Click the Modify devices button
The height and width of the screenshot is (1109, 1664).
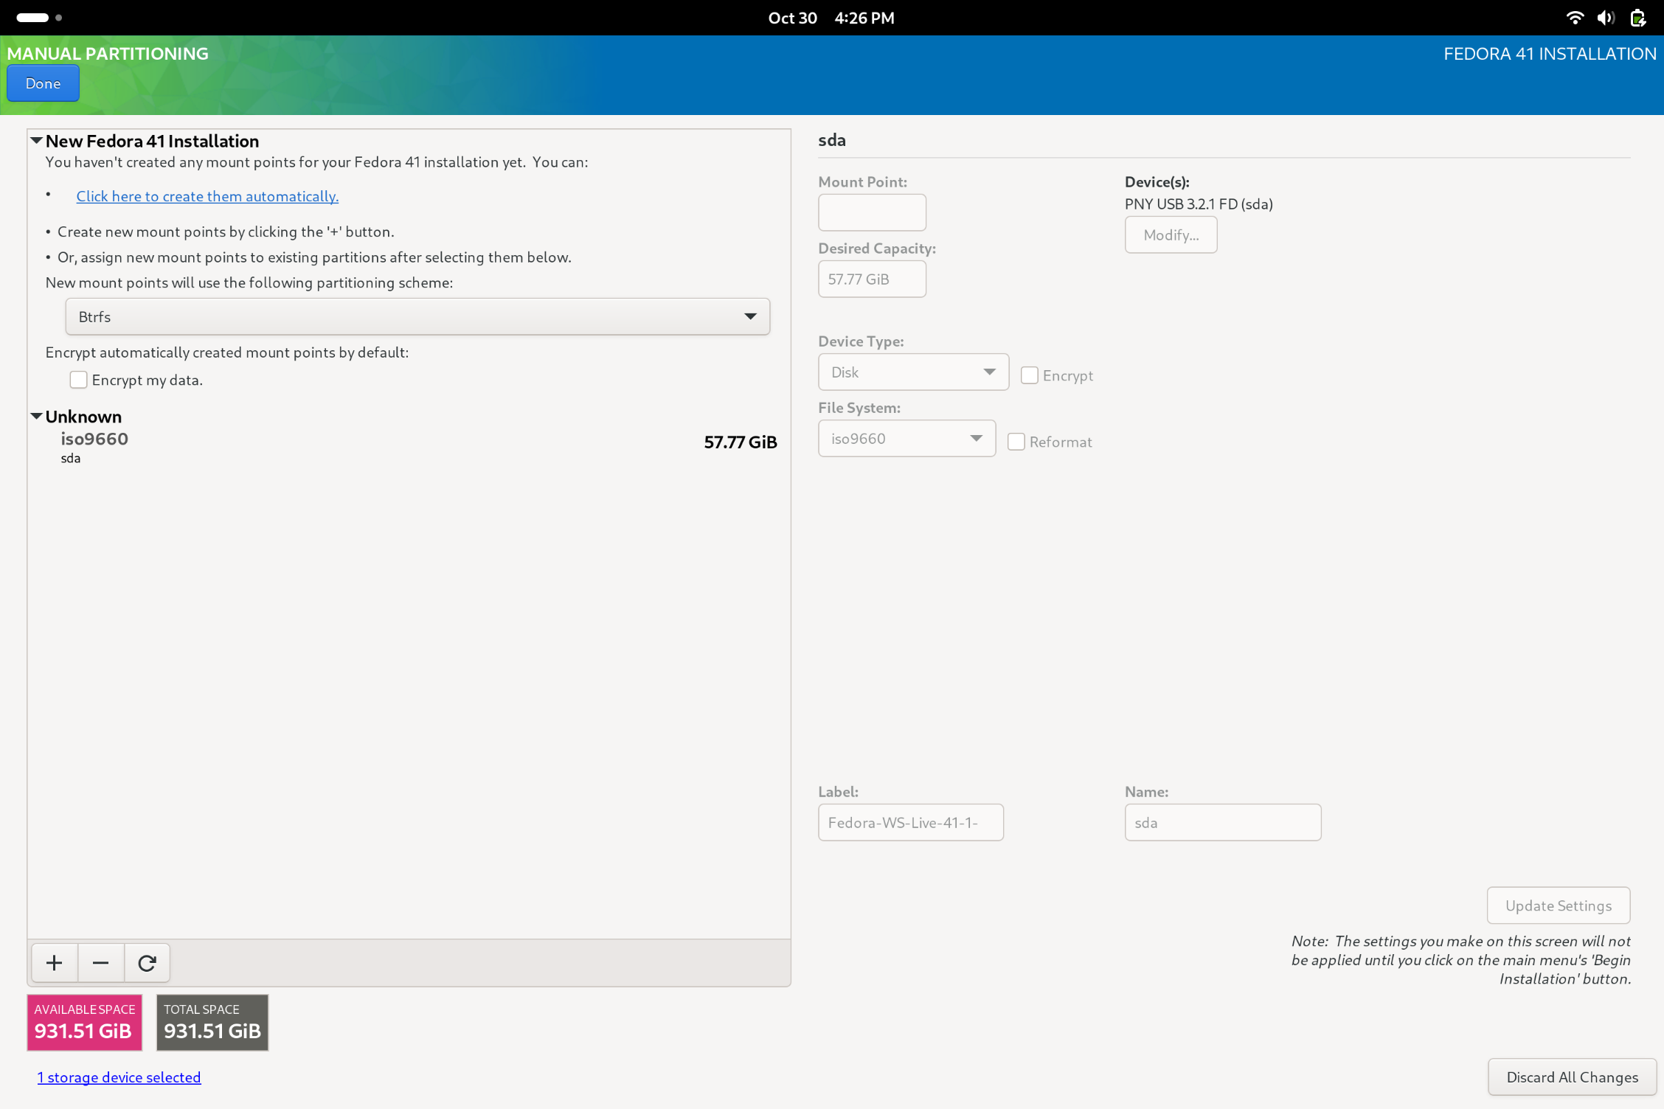click(x=1171, y=235)
